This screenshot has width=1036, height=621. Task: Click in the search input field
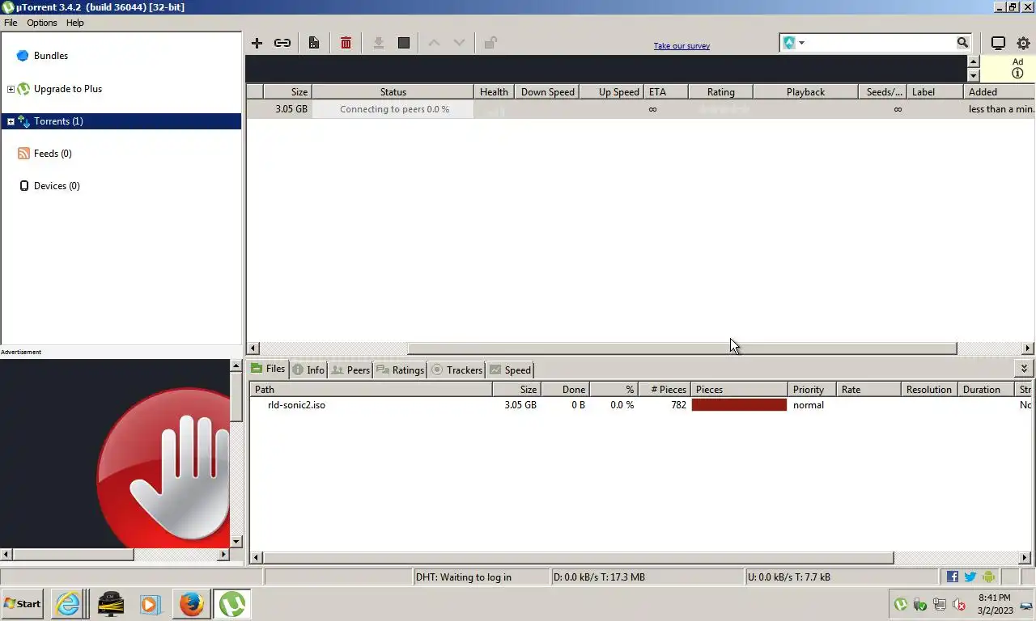point(881,43)
